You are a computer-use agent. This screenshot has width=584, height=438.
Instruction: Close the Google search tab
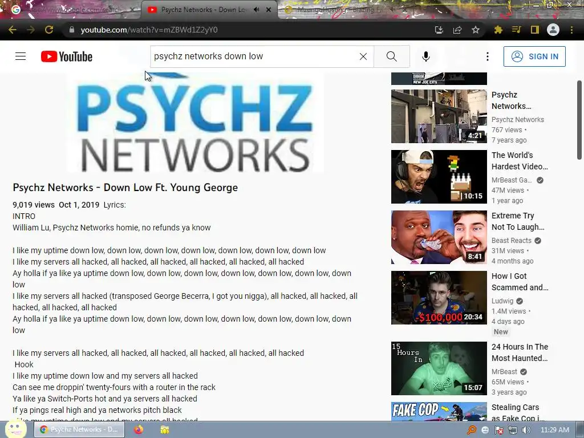[x=132, y=10]
